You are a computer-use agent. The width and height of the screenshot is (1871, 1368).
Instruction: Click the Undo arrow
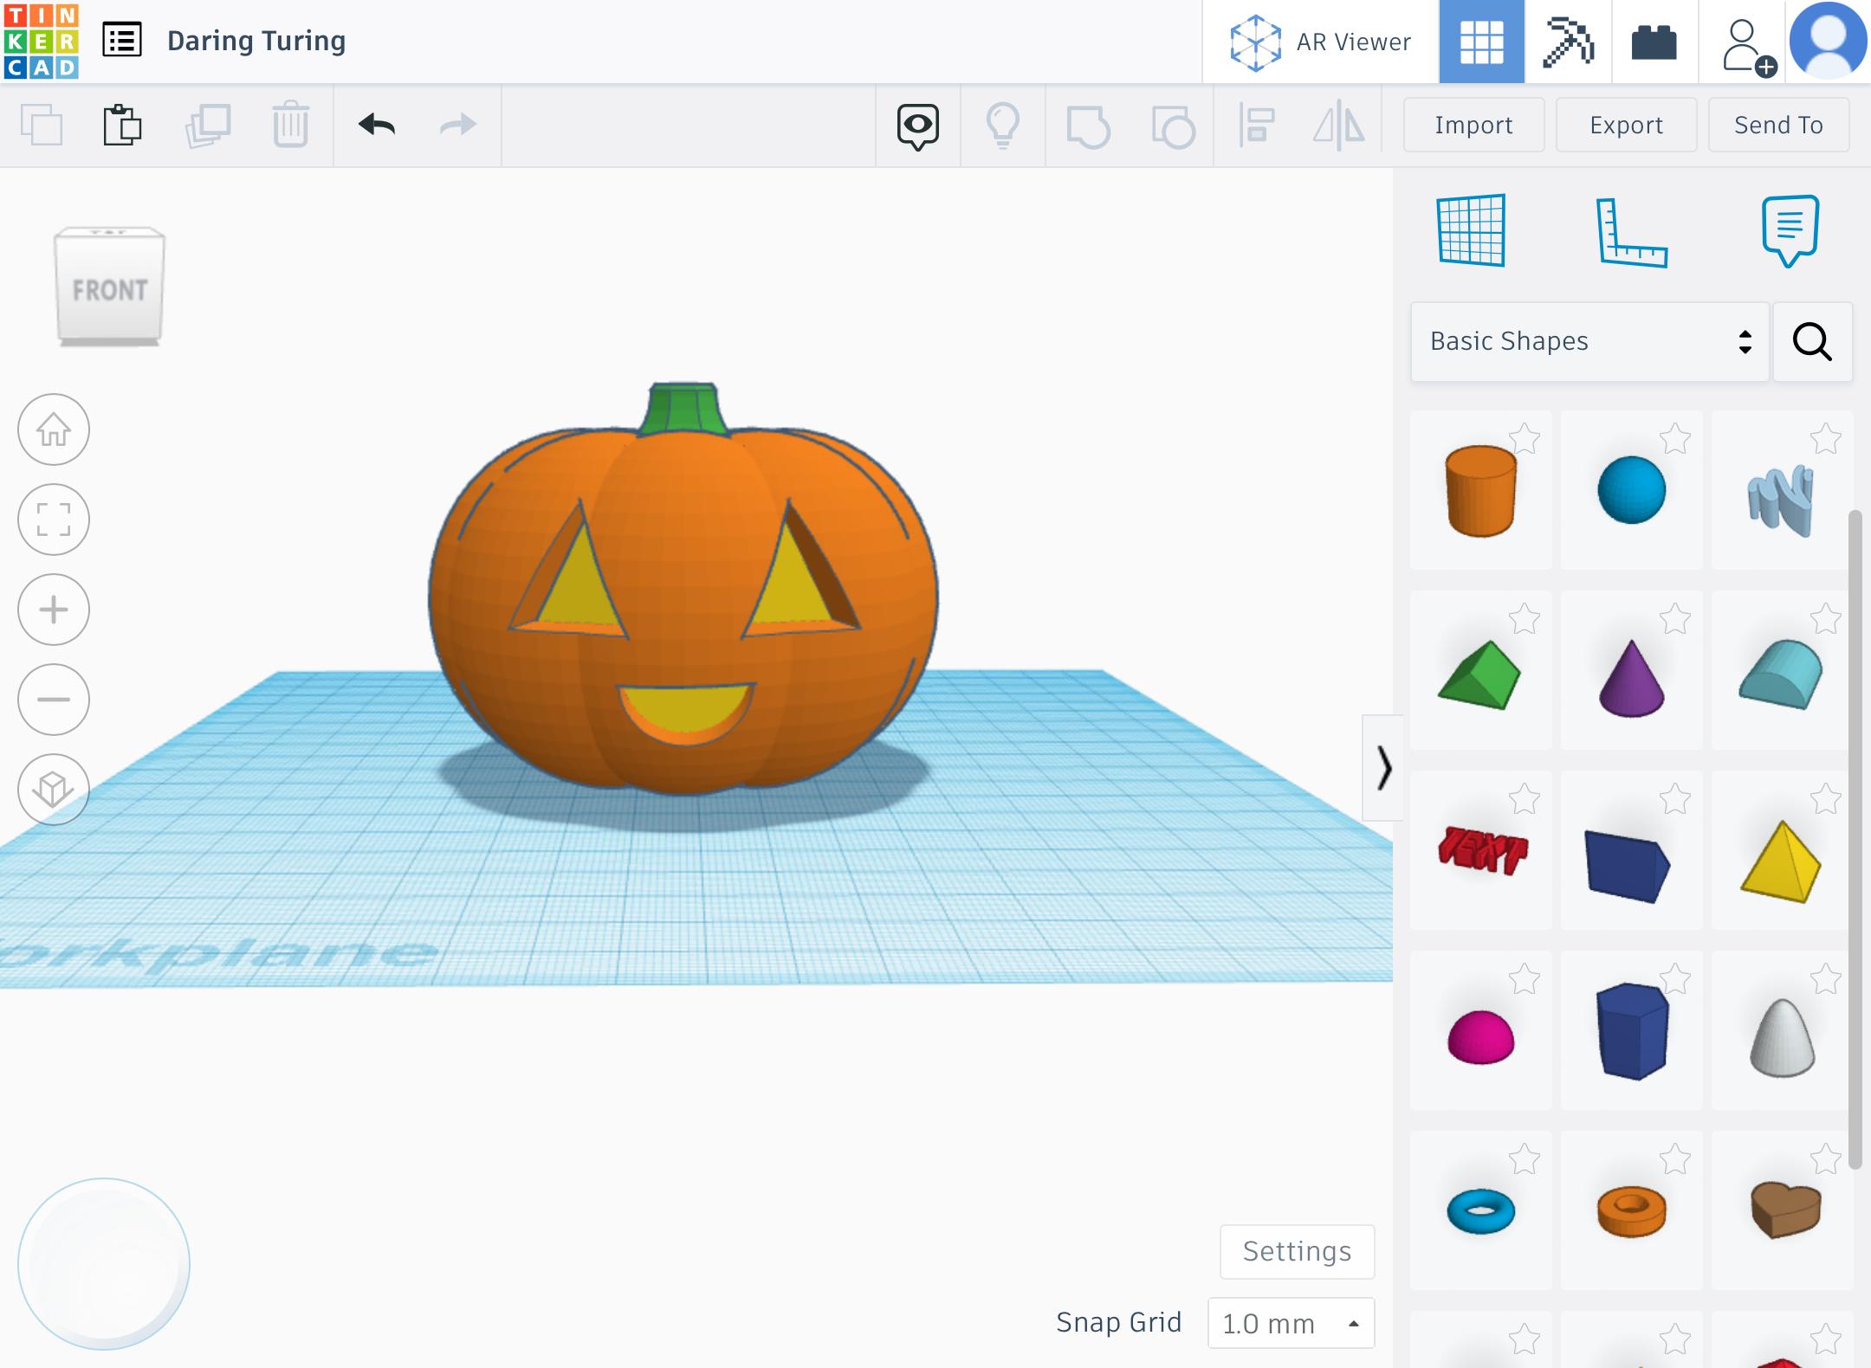(x=377, y=125)
